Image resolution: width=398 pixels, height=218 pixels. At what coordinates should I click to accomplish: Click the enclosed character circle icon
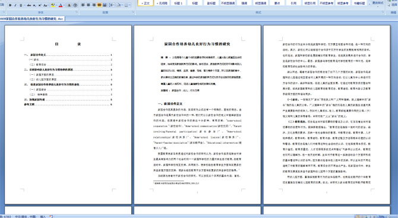click(x=75, y=5)
